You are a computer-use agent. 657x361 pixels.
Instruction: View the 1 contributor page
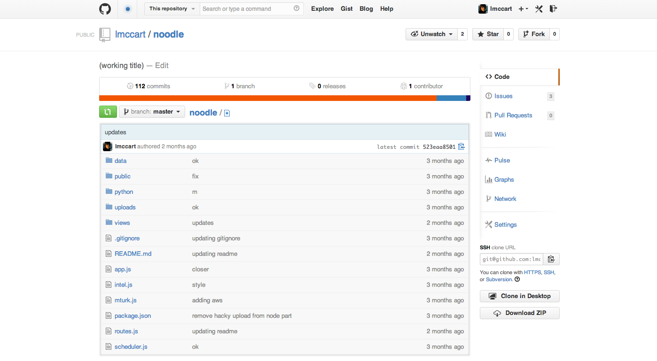(x=422, y=86)
